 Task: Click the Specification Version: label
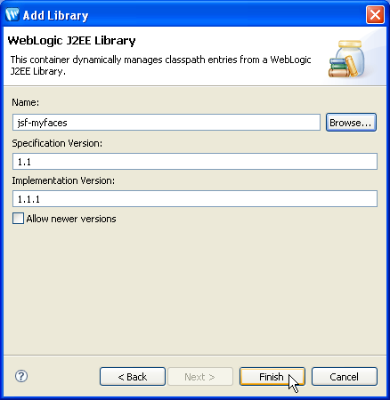pos(57,143)
